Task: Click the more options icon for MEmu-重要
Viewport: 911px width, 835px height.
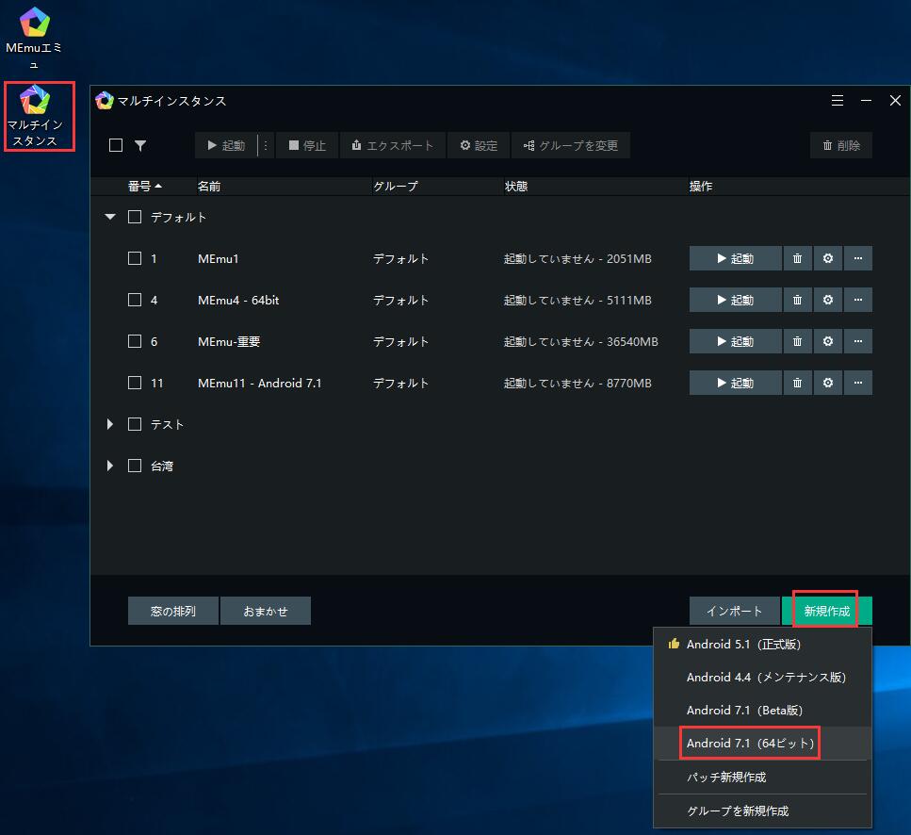Action: (x=858, y=341)
